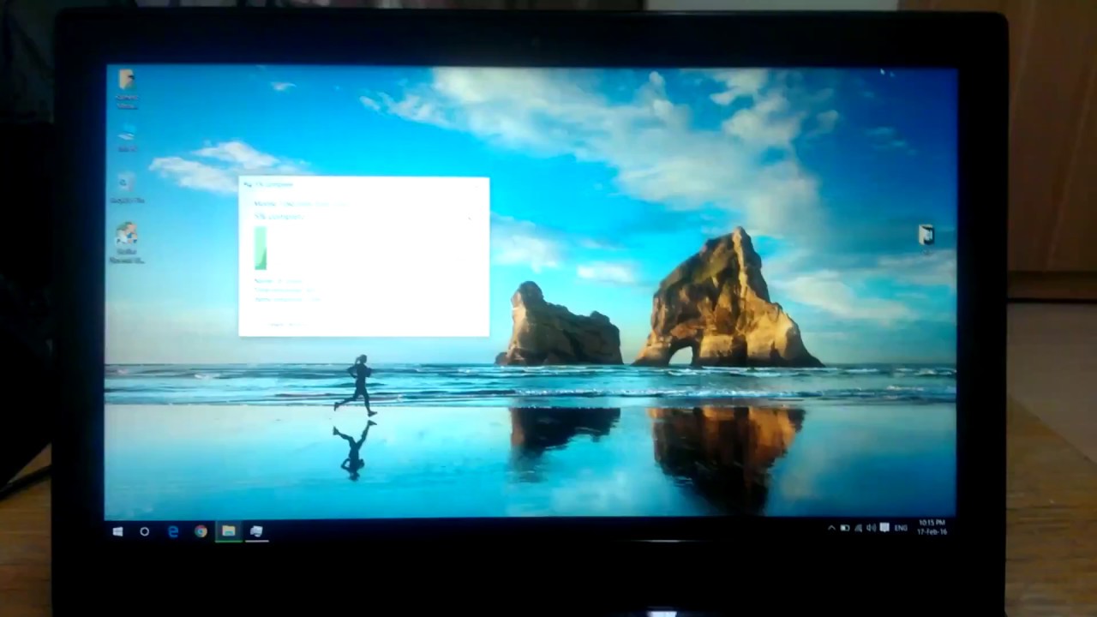Open the Windows Start menu

(x=117, y=532)
